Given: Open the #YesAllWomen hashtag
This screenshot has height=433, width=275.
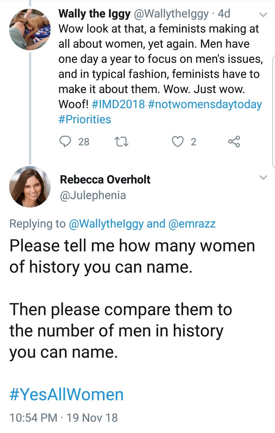Looking at the screenshot, I should pos(66,394).
